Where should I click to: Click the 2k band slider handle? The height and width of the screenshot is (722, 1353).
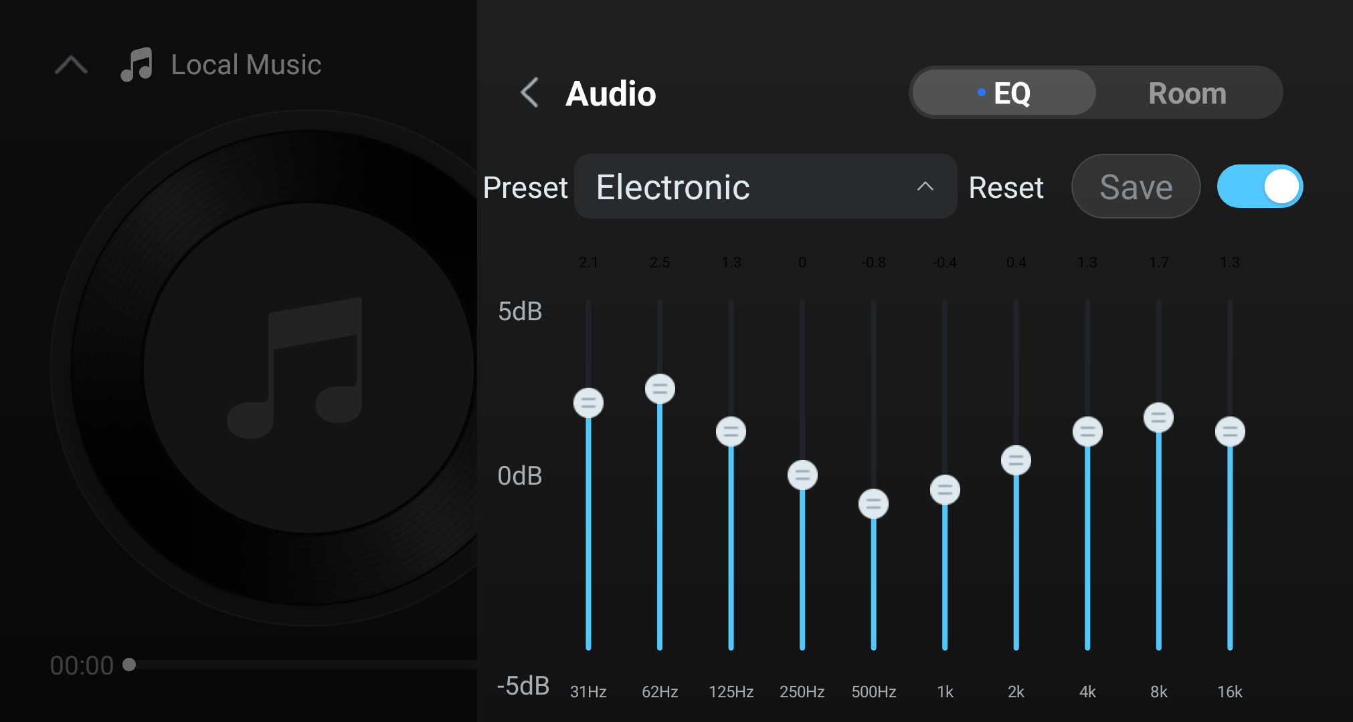tap(1016, 460)
